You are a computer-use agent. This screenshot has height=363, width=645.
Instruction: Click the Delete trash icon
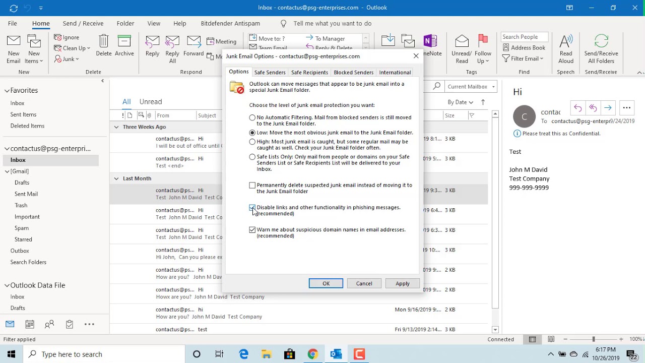(x=104, y=45)
